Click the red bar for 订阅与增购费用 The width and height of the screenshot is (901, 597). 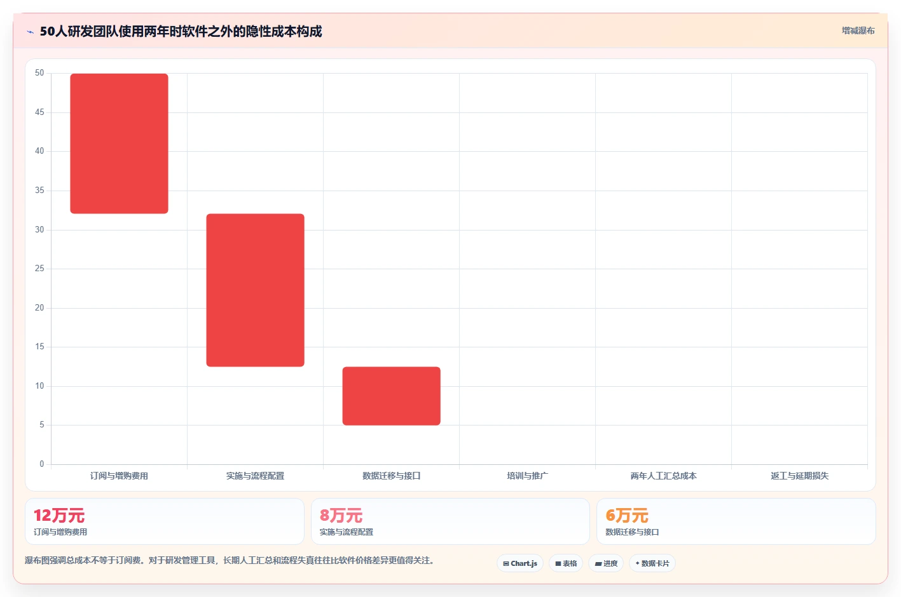click(x=119, y=144)
